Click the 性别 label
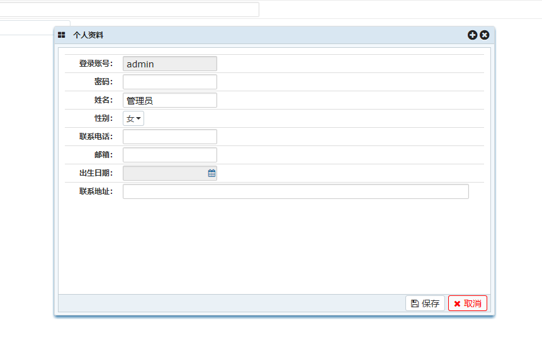 [103, 118]
